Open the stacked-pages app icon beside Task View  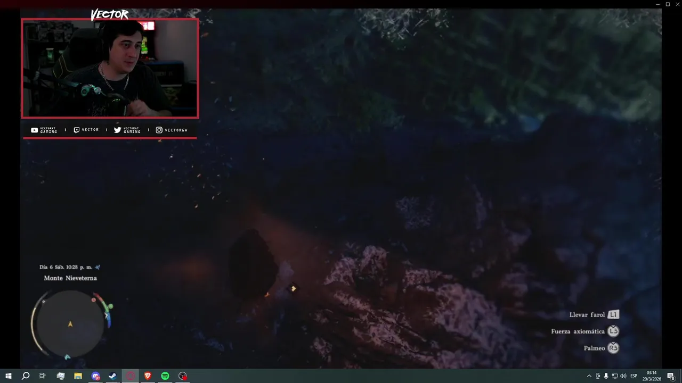tap(60, 376)
